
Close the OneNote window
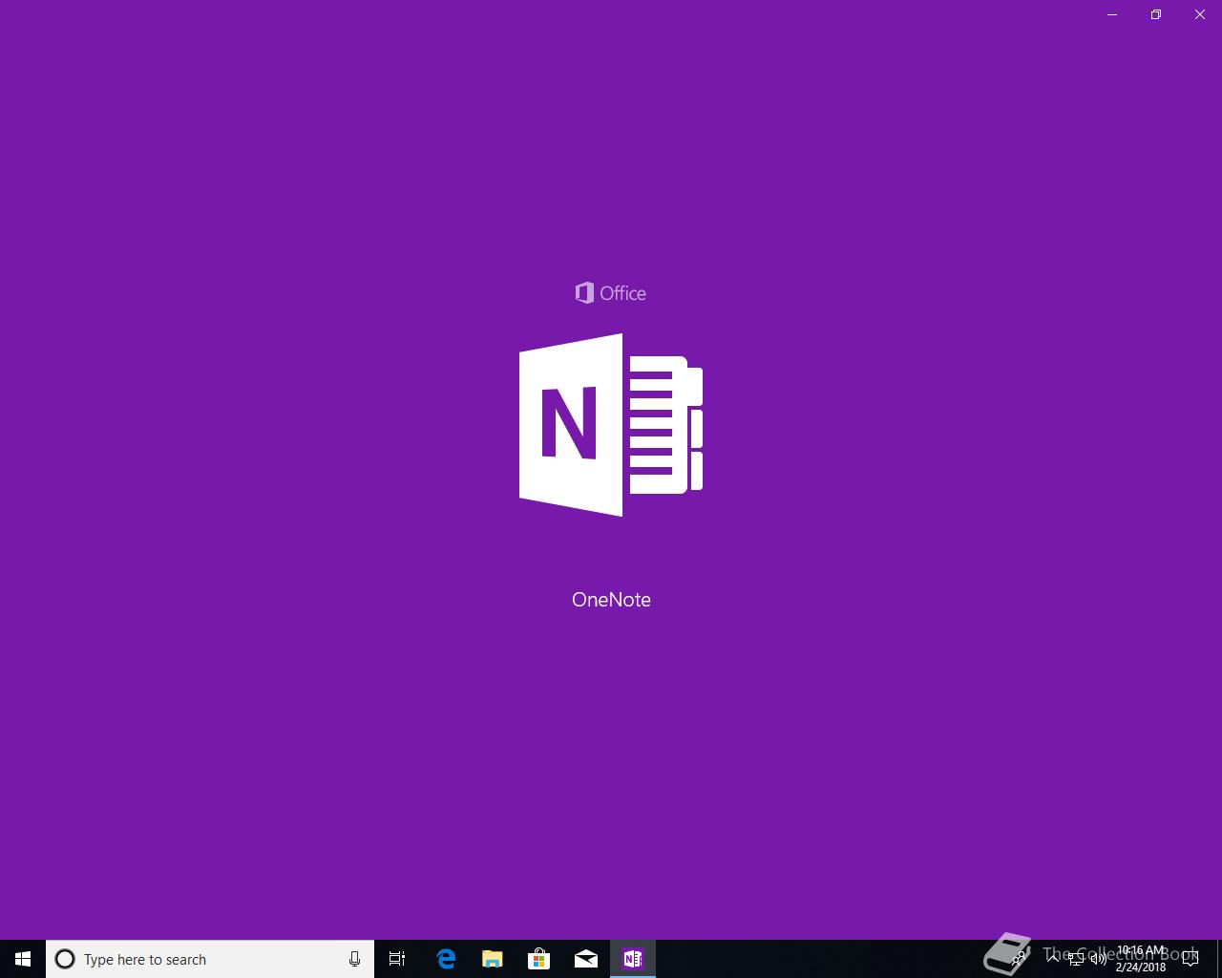coord(1200,14)
